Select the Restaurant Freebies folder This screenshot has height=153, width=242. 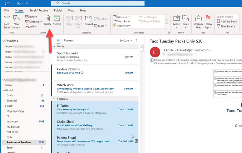(24, 142)
